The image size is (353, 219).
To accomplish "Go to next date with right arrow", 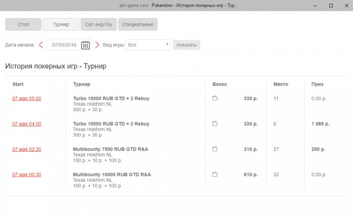I will pos(97,45).
